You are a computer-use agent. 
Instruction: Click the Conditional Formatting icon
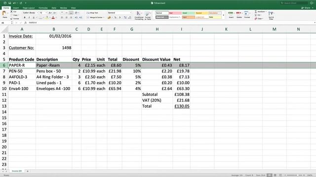tap(139, 13)
